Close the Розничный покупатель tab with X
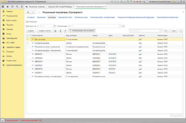Screen dimensions: 186x123 [105, 7]
